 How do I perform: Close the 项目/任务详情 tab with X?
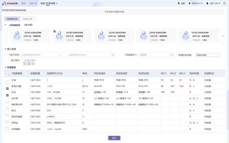(57, 3)
